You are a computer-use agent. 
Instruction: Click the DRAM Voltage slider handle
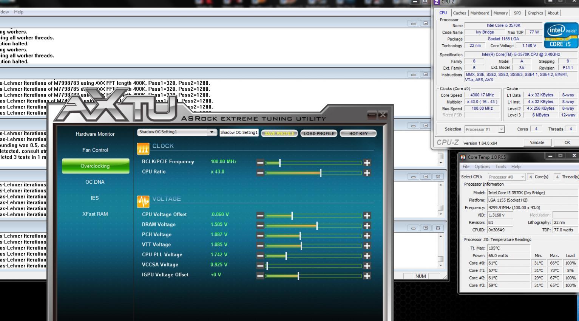[317, 226]
